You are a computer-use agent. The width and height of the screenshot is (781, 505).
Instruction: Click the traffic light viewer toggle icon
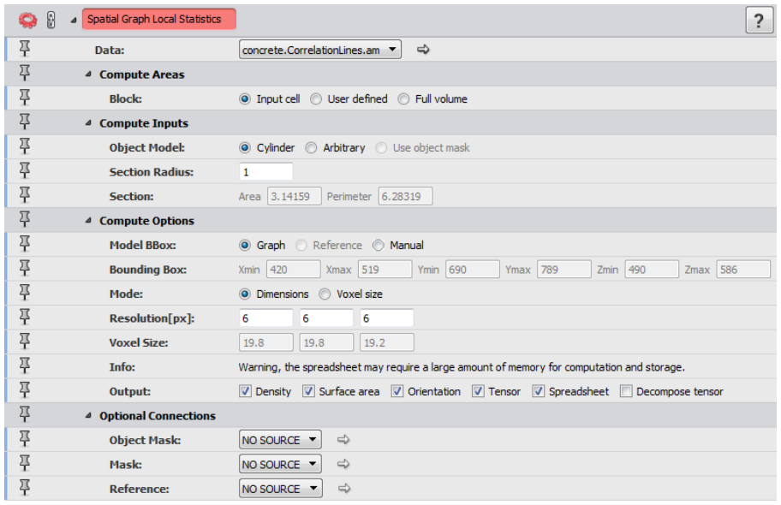pyautogui.click(x=51, y=20)
